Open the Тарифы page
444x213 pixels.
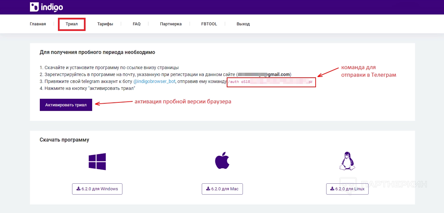(x=105, y=24)
